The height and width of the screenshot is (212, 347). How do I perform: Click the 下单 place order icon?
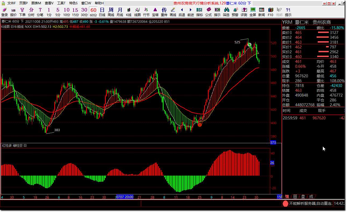(x=22, y=12)
